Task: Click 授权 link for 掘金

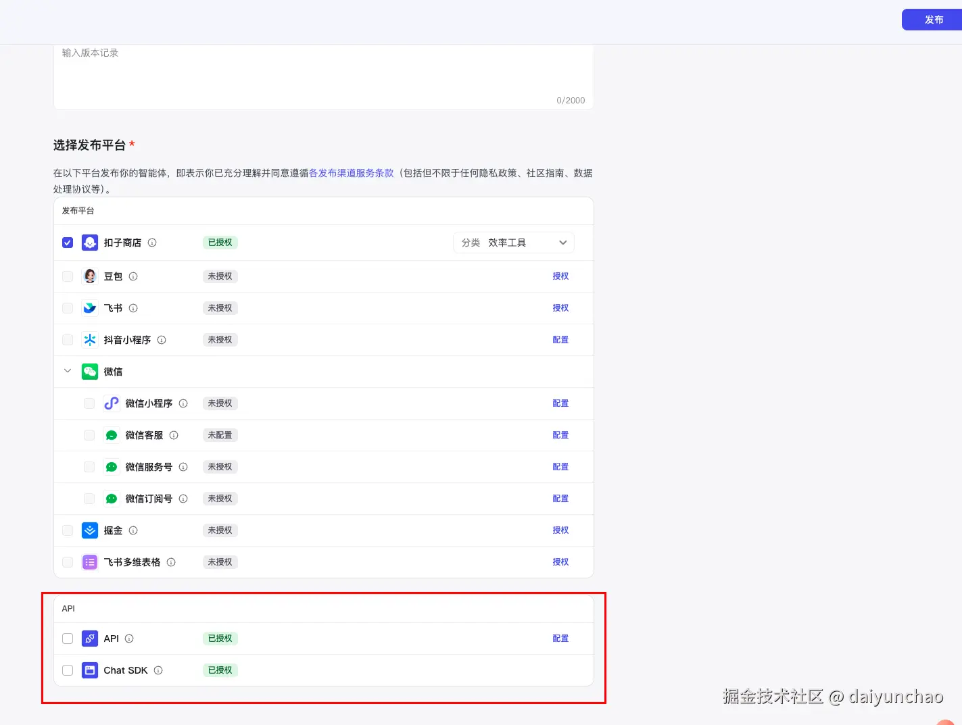Action: 560,530
